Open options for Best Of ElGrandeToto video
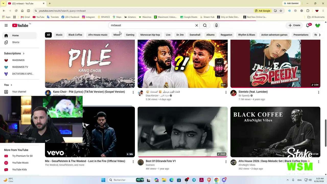This screenshot has width=327, height=184. click(x=226, y=162)
